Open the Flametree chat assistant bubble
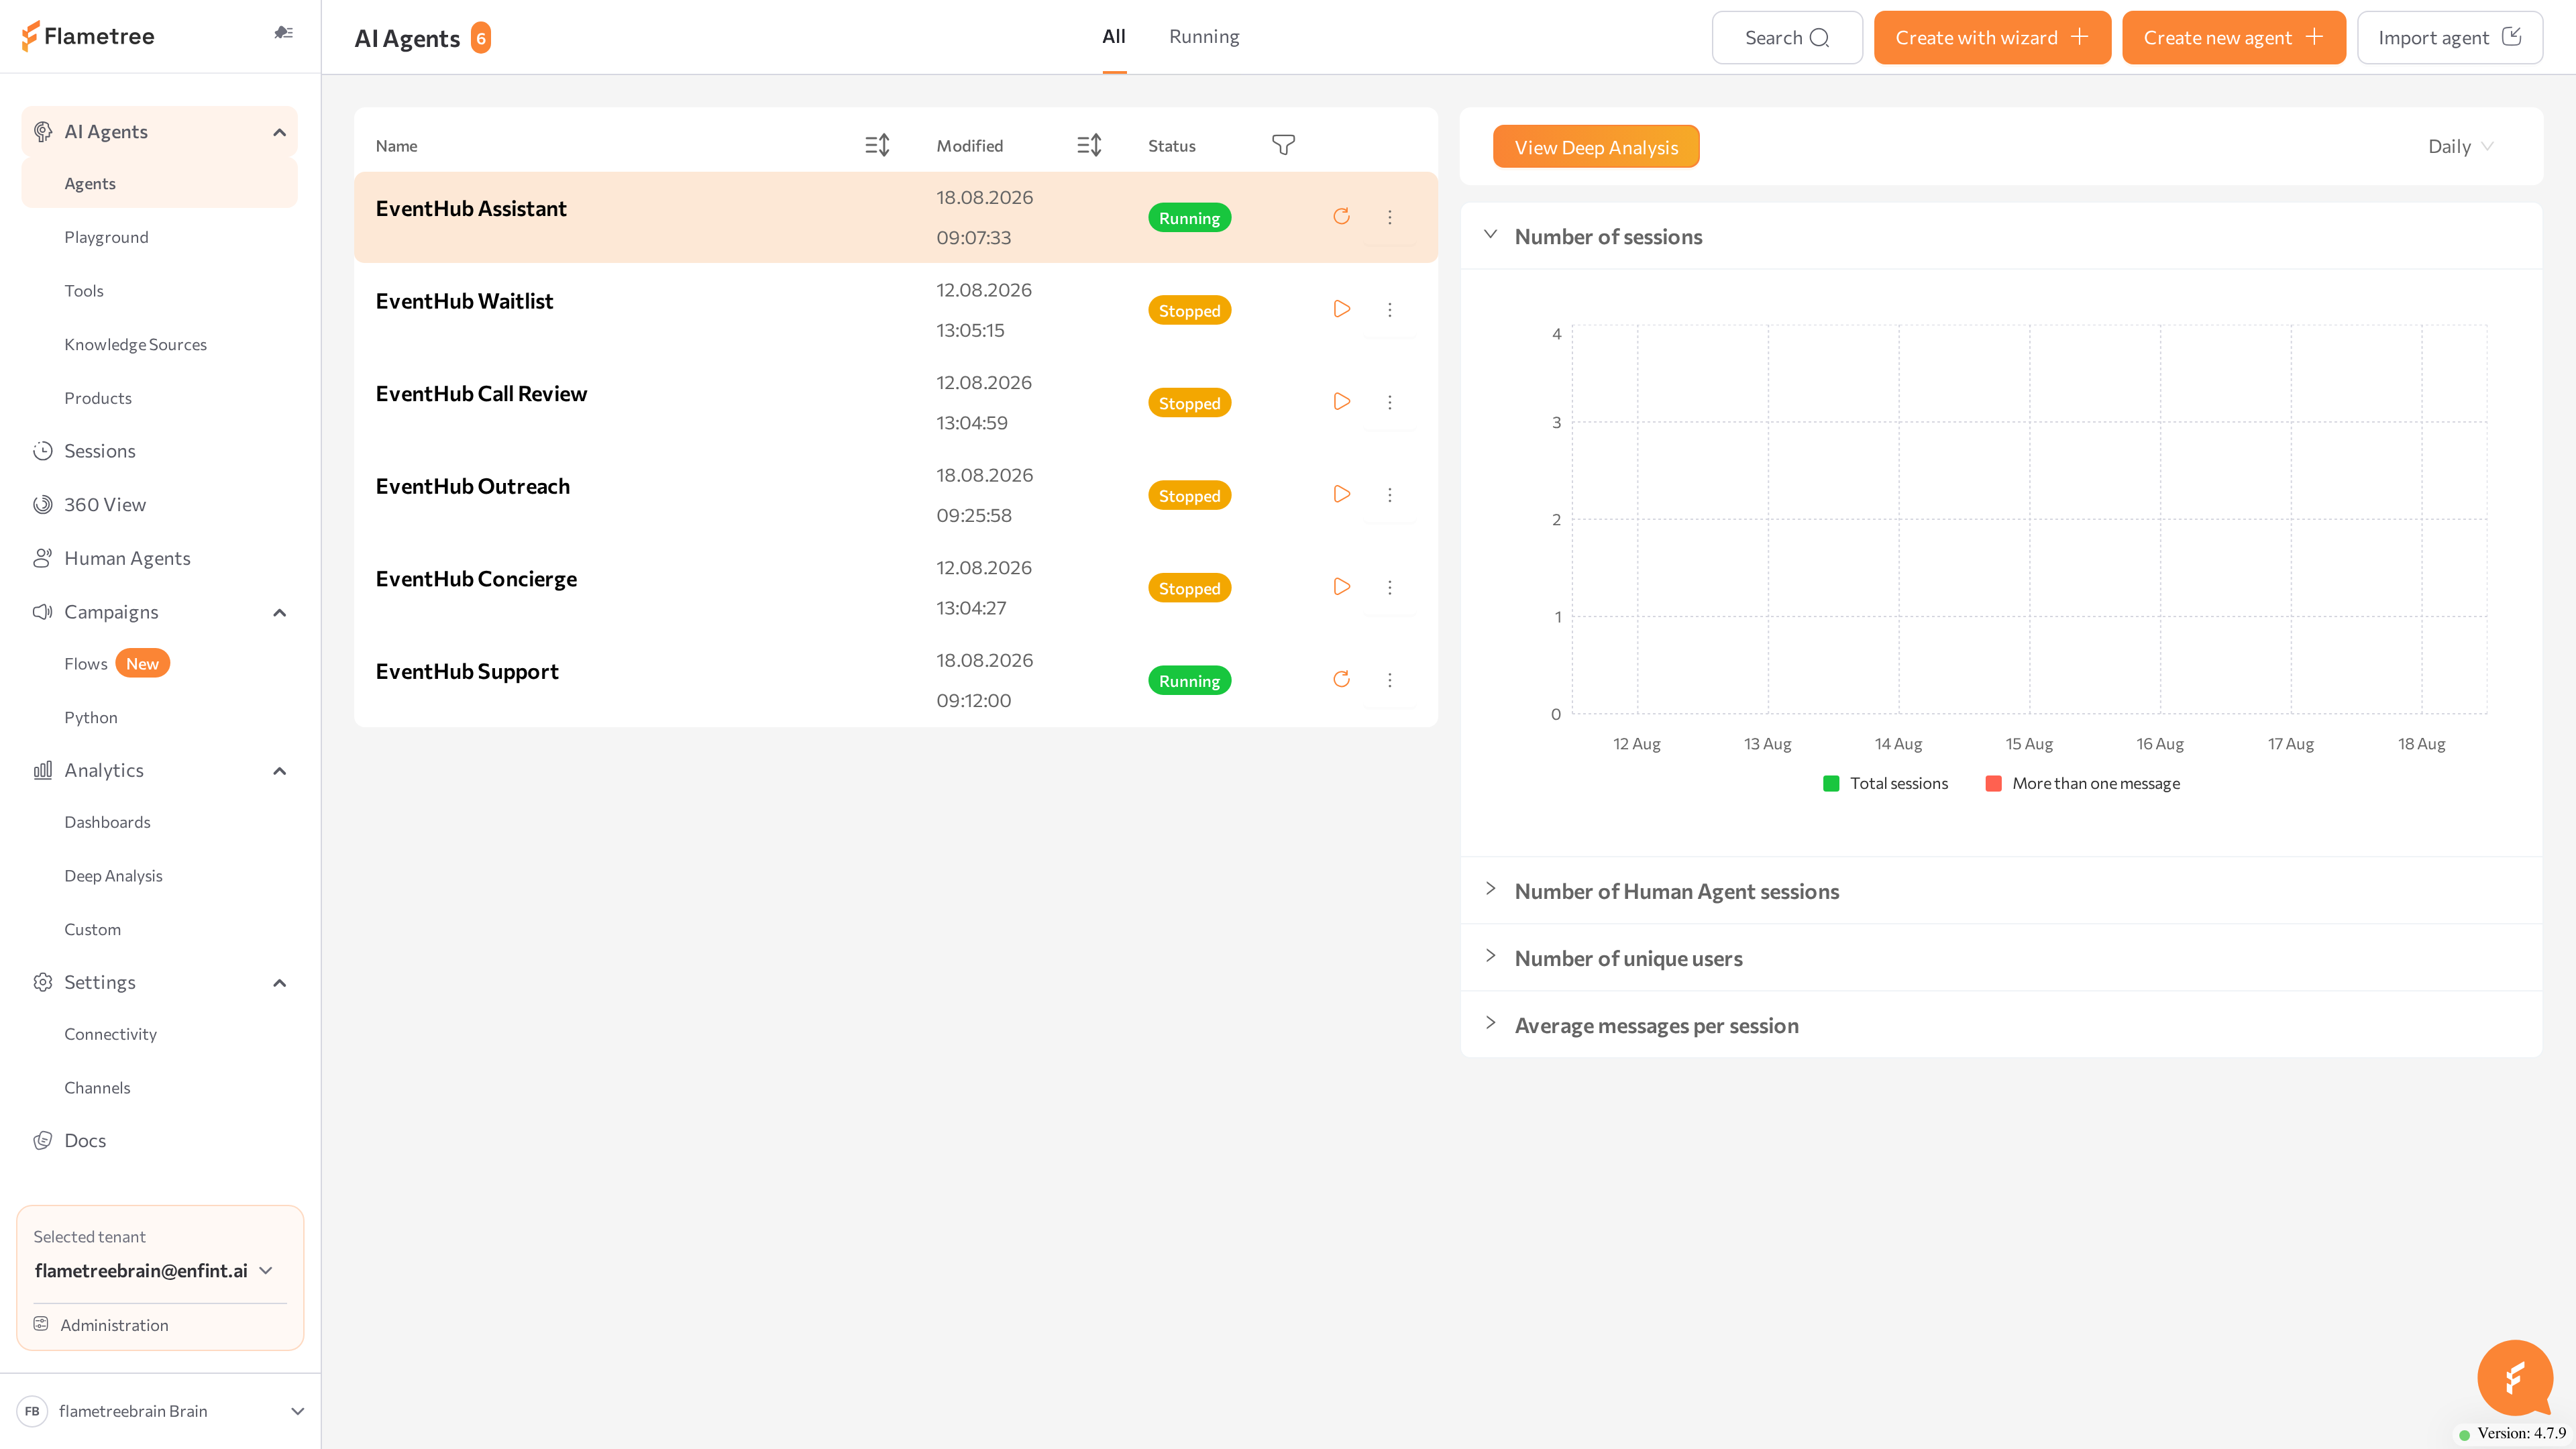2576x1449 pixels. [2514, 1377]
